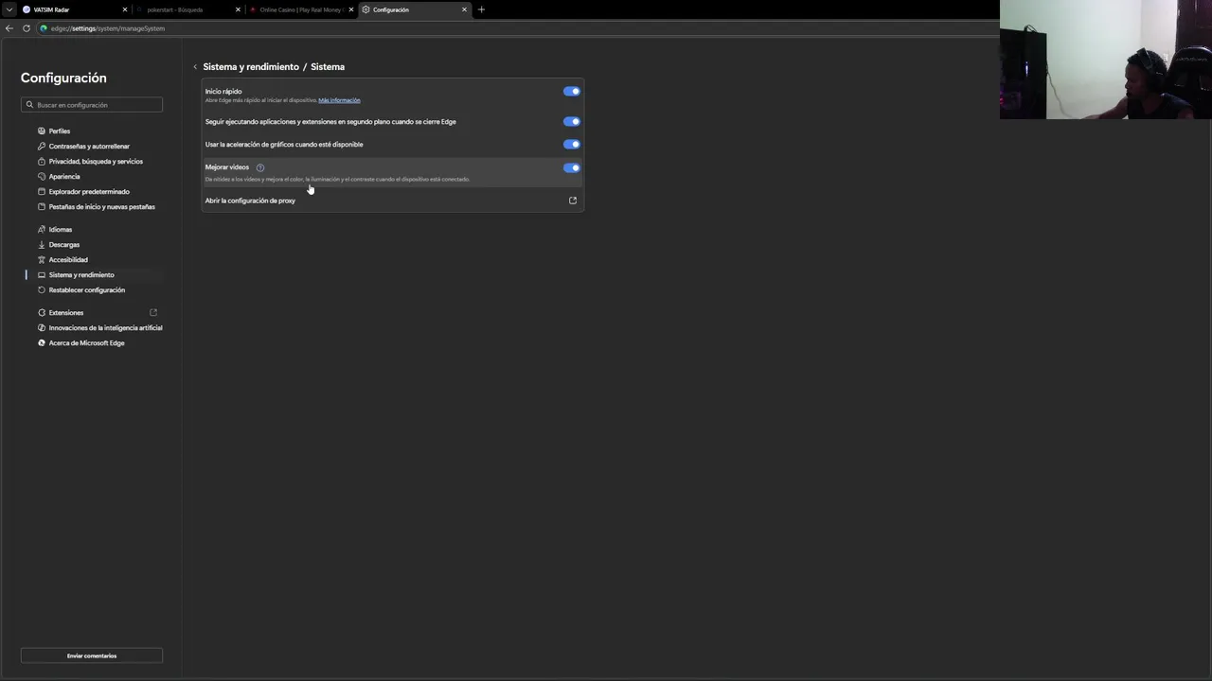Toggle Mejorar vídeos switch
This screenshot has width=1212, height=681.
pos(571,168)
